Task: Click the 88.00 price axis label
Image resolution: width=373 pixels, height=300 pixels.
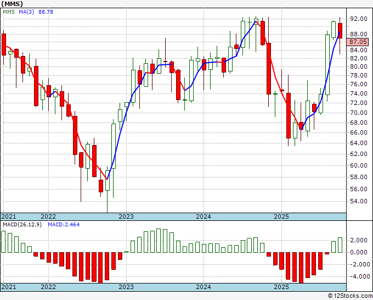Action: click(x=358, y=34)
